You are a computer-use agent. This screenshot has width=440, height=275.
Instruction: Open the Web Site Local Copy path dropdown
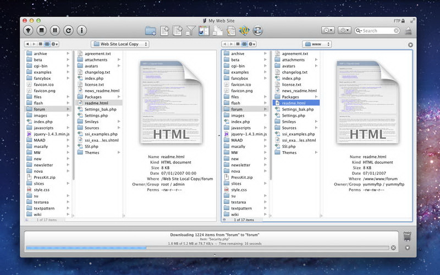119,43
